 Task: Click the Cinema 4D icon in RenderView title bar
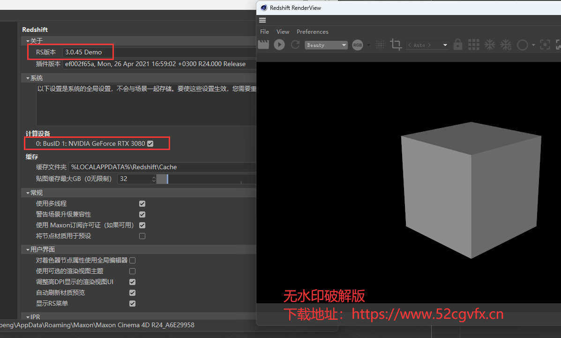pyautogui.click(x=264, y=8)
